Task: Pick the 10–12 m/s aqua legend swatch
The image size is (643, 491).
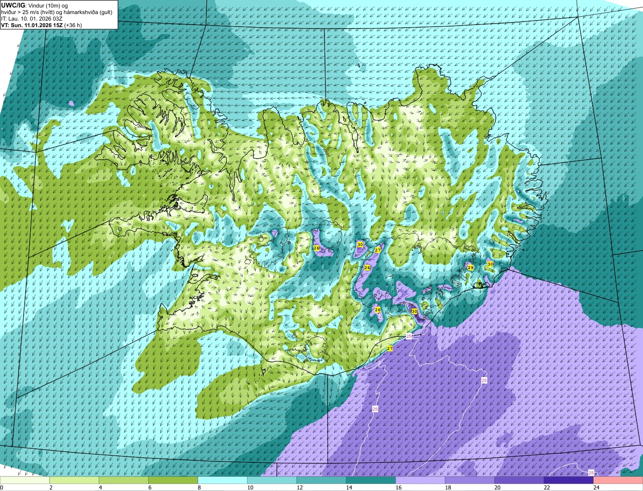Action: [x=272, y=480]
